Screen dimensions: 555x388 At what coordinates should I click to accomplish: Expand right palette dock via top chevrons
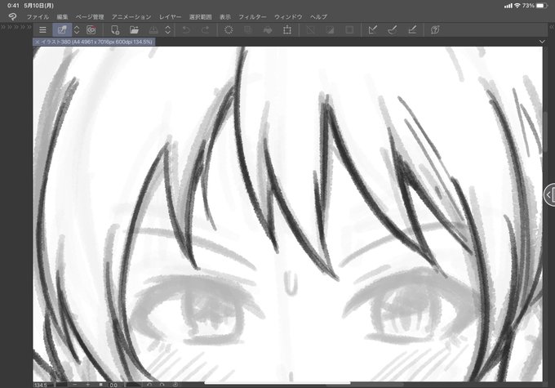click(552, 27)
